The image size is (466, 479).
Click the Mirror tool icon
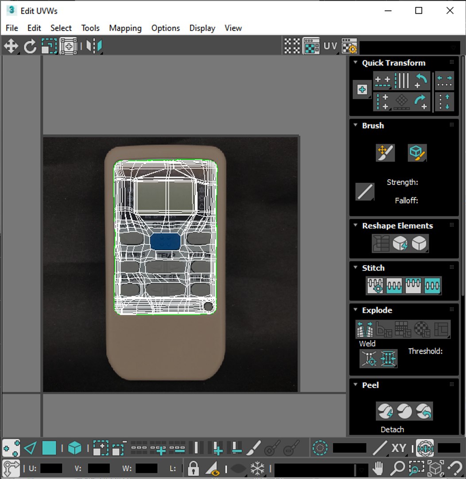(x=94, y=47)
